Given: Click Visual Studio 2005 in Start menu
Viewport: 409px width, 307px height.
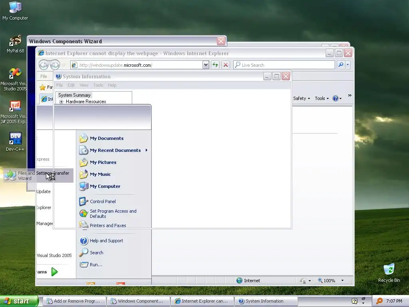Looking at the screenshot, I should (54, 255).
